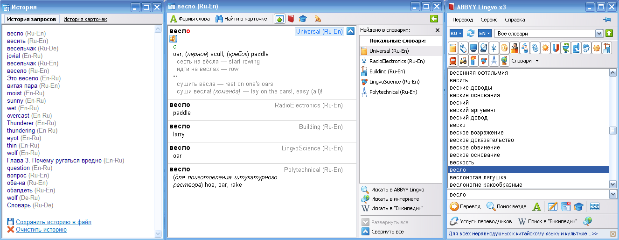Select the magnet physics dictionary icon
The image size is (619, 240).
[x=556, y=48]
